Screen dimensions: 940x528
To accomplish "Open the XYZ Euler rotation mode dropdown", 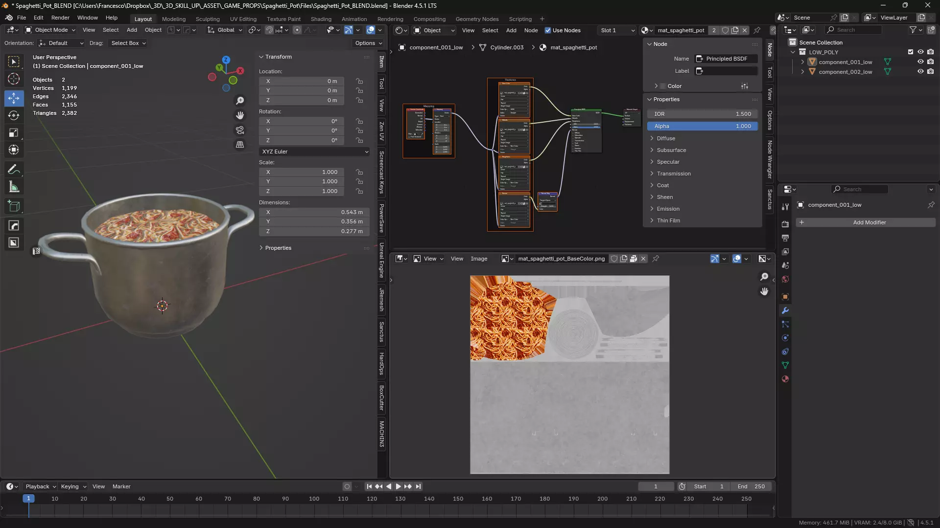I will 314,152.
